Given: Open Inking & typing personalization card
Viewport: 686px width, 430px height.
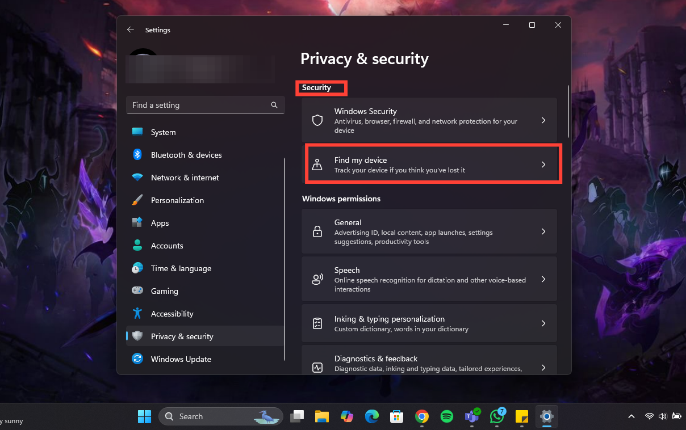Looking at the screenshot, I should coord(429,323).
